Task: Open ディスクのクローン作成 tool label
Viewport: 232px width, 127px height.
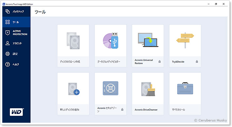Action: point(70,62)
